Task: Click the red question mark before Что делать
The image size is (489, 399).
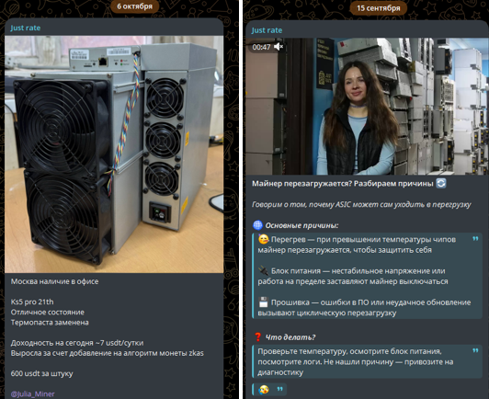Action: (257, 336)
